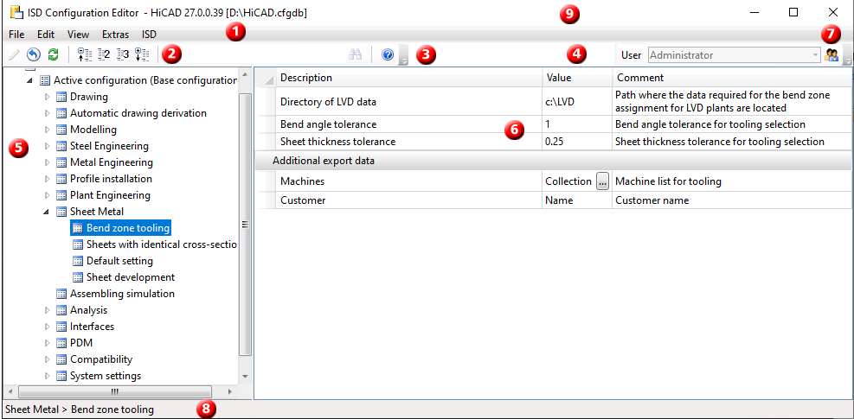Click the Description column header

click(408, 78)
